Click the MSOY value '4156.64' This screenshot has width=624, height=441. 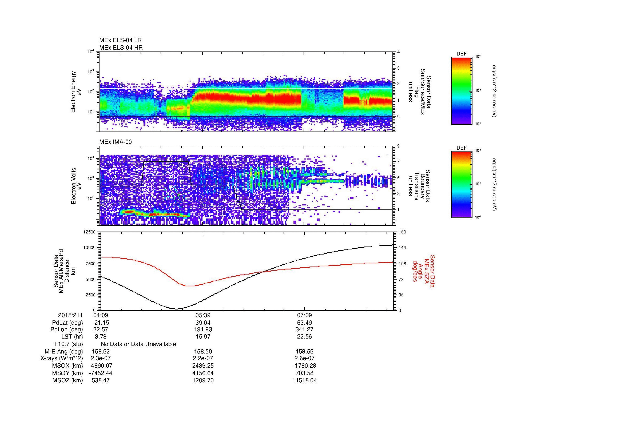[x=203, y=373]
